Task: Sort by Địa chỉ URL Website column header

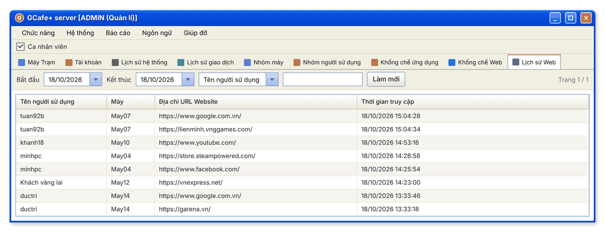Action: [256, 102]
